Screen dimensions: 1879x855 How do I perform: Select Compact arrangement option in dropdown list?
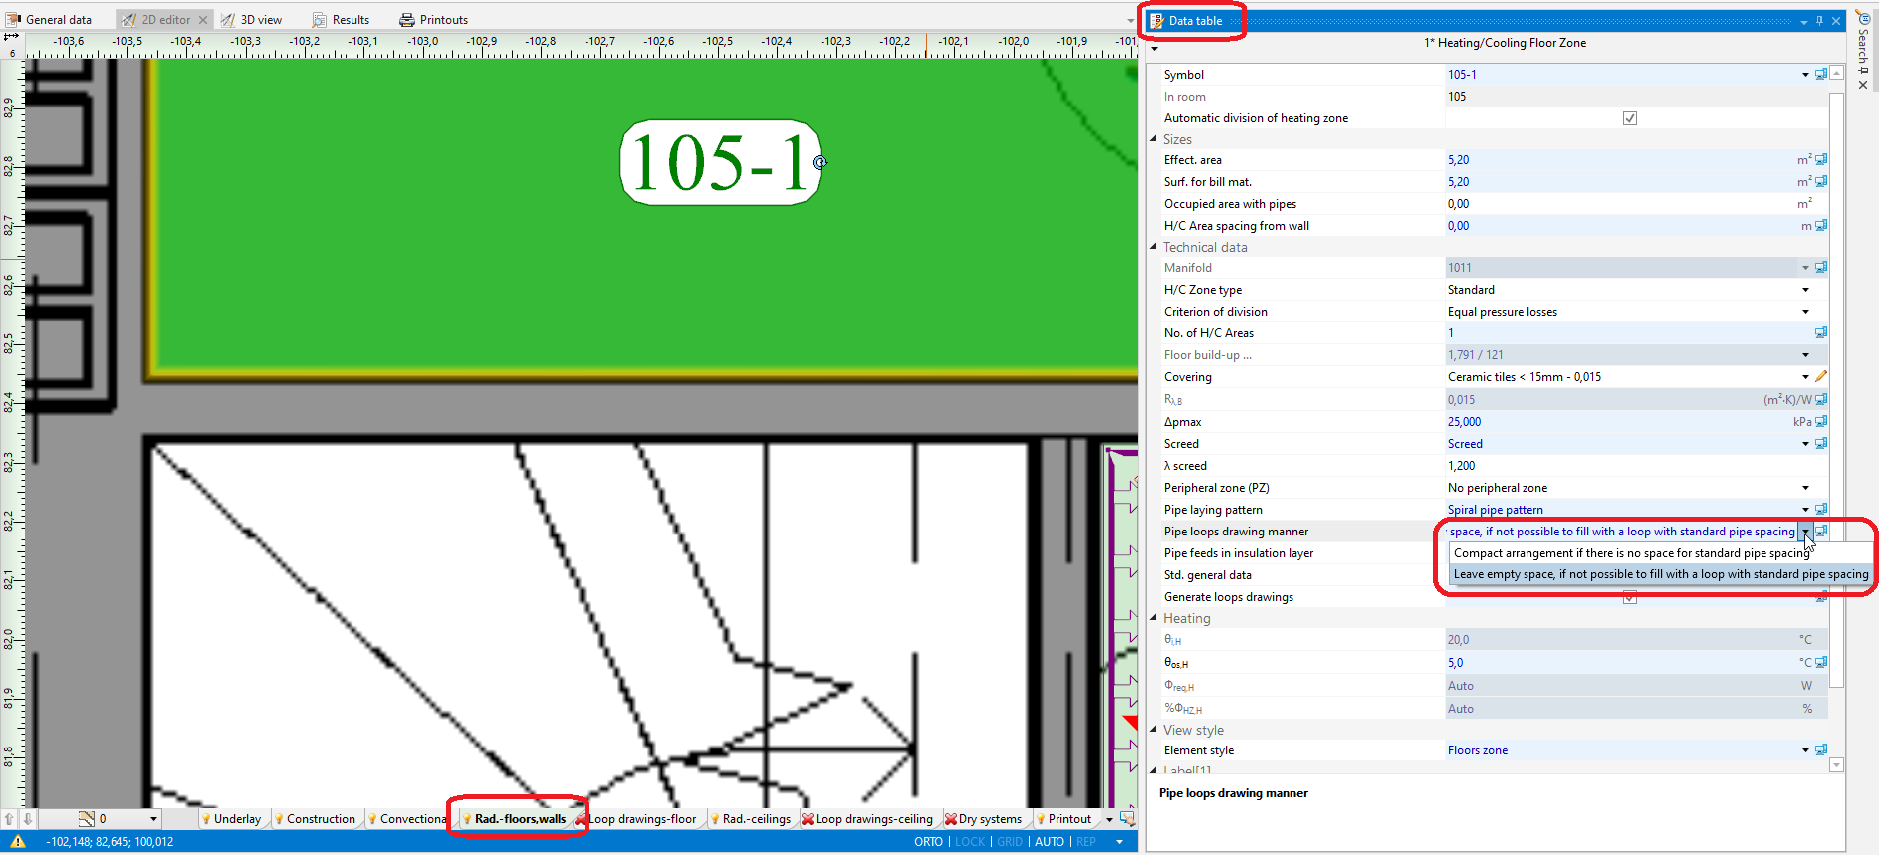tap(1631, 553)
